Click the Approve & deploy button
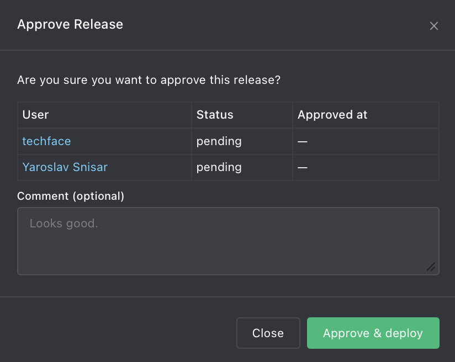Viewport: 455px width, 362px height. coord(373,333)
